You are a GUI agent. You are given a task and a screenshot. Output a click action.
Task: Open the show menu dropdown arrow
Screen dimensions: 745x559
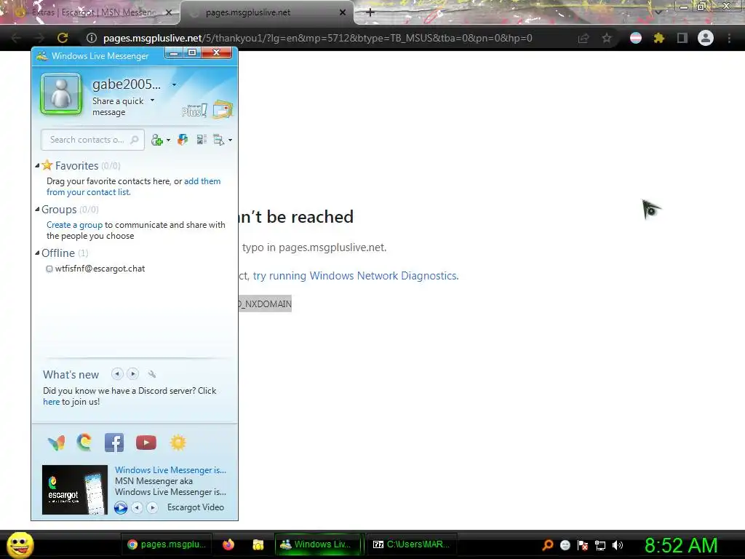231,140
